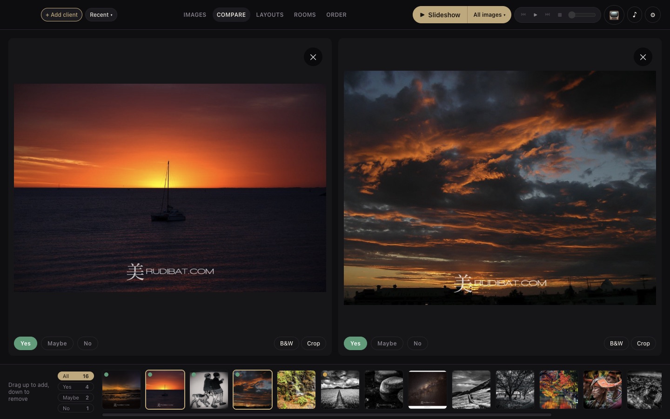Open the Rooms tab
This screenshot has width=670, height=419.
tap(305, 15)
